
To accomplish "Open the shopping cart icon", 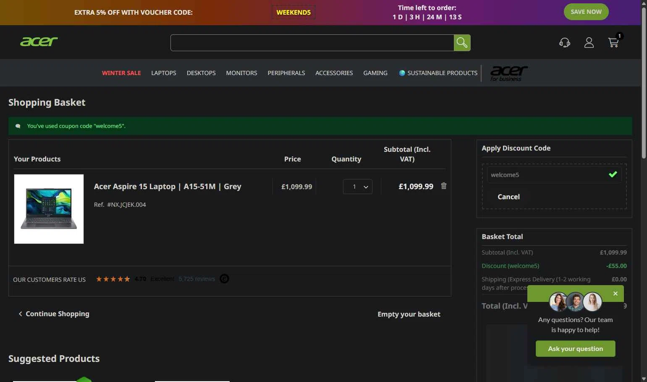I will pos(613,42).
